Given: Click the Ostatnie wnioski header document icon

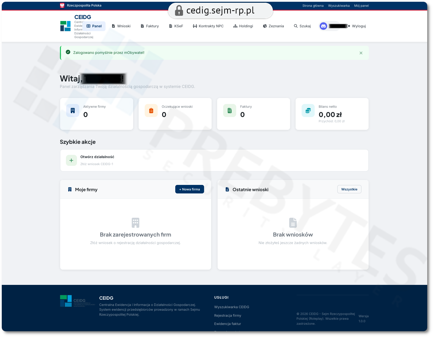Looking at the screenshot, I should (x=227, y=189).
